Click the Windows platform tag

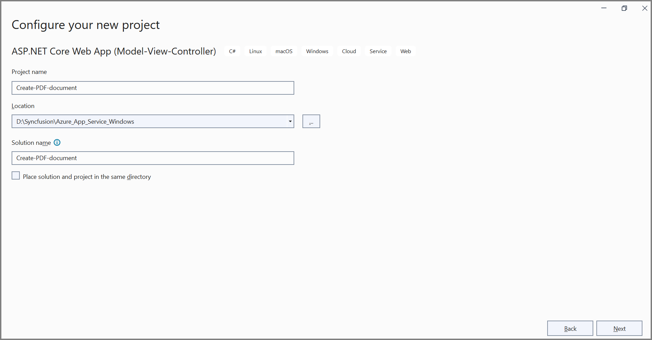click(317, 51)
